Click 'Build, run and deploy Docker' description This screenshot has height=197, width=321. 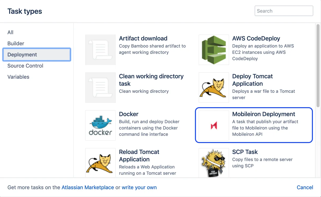point(149,128)
